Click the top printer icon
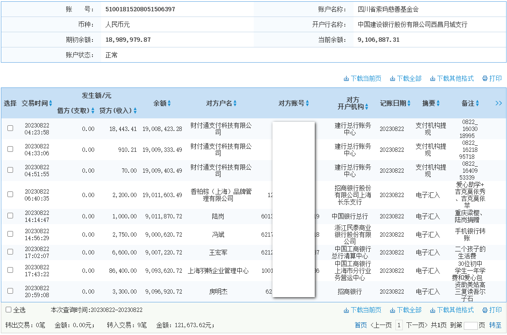The height and width of the screenshot is (335, 507). pyautogui.click(x=485, y=79)
